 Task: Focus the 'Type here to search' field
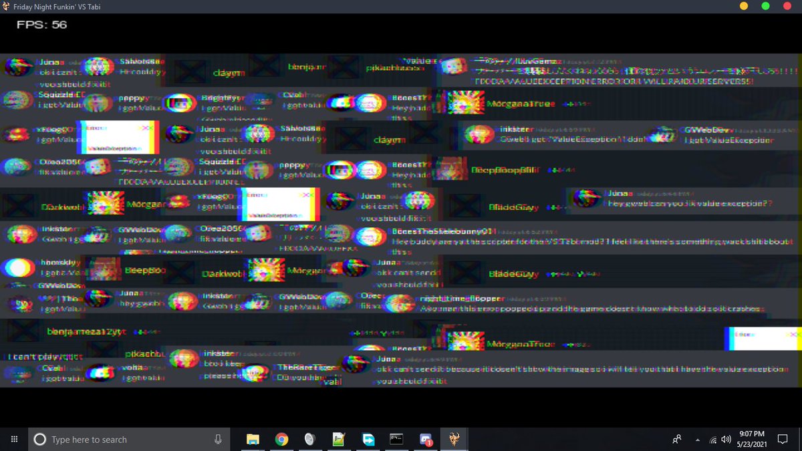[x=129, y=439]
